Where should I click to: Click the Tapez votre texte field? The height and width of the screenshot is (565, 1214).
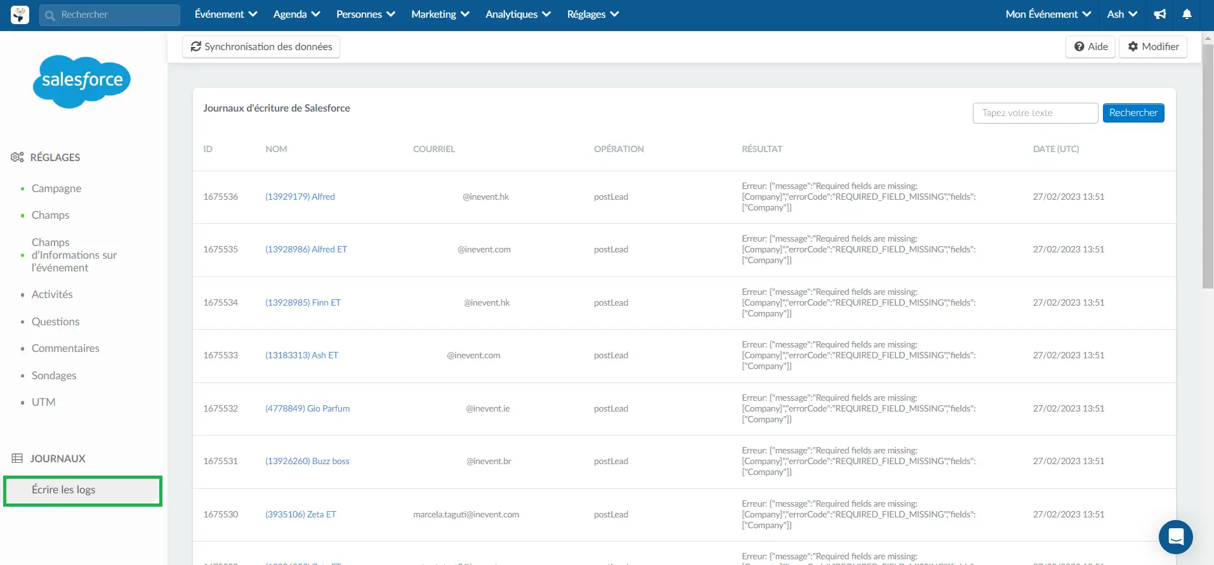point(1035,113)
